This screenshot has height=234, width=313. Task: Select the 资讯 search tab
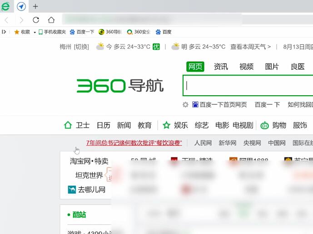221,67
